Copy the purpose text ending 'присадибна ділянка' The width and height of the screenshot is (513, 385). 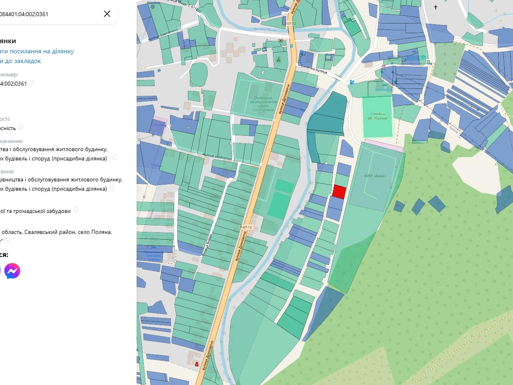pyautogui.click(x=115, y=157)
